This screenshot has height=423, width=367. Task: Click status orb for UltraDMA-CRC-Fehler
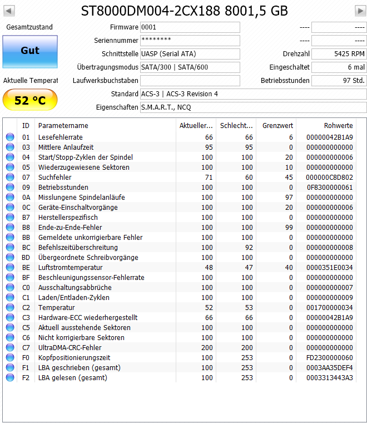pyautogui.click(x=10, y=347)
